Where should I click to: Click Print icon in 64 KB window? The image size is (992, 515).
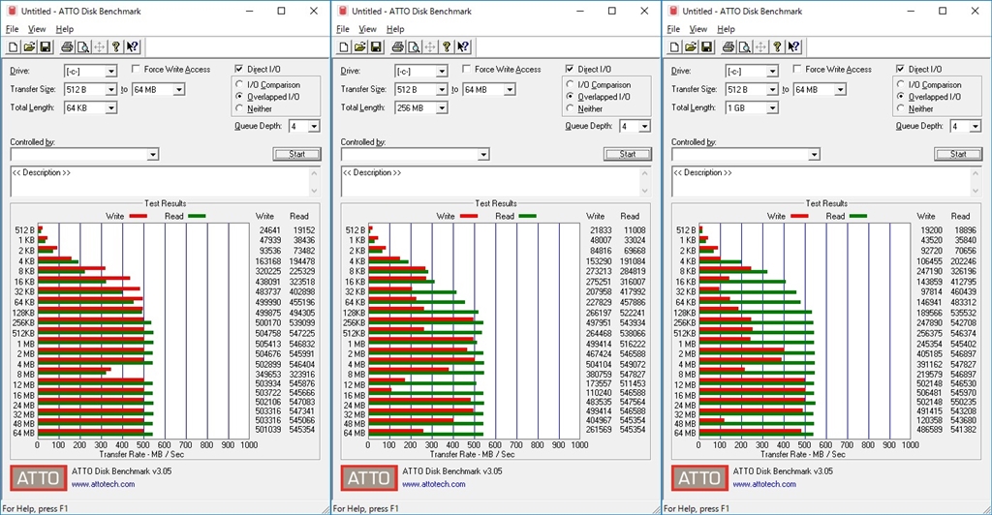(x=67, y=46)
